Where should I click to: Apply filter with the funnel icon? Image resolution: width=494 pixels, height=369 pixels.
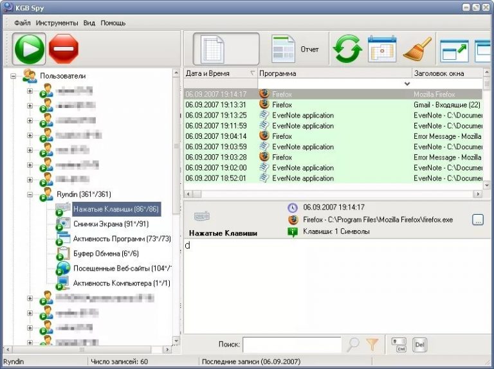click(x=372, y=345)
